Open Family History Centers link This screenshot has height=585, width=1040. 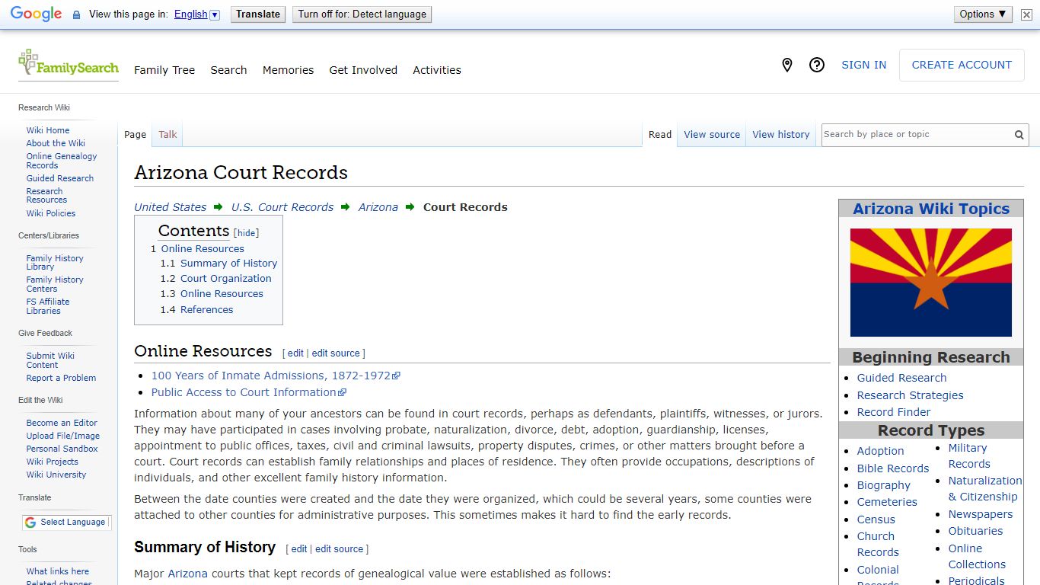click(55, 284)
